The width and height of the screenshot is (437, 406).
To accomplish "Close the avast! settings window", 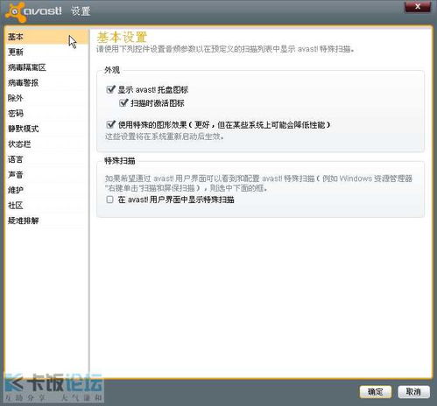I will tap(418, 7).
